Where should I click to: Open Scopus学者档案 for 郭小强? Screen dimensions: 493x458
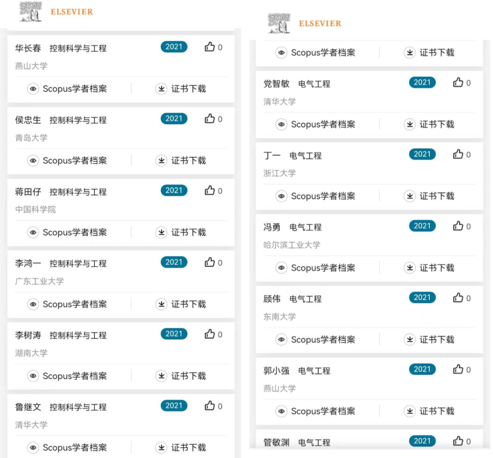tap(323, 411)
